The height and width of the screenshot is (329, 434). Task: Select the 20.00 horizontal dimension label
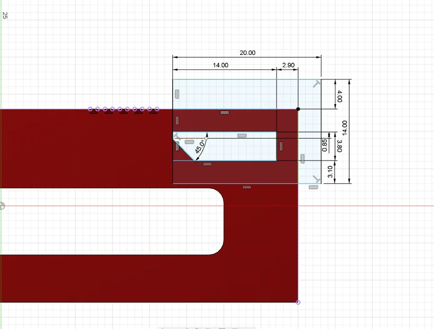tap(248, 53)
